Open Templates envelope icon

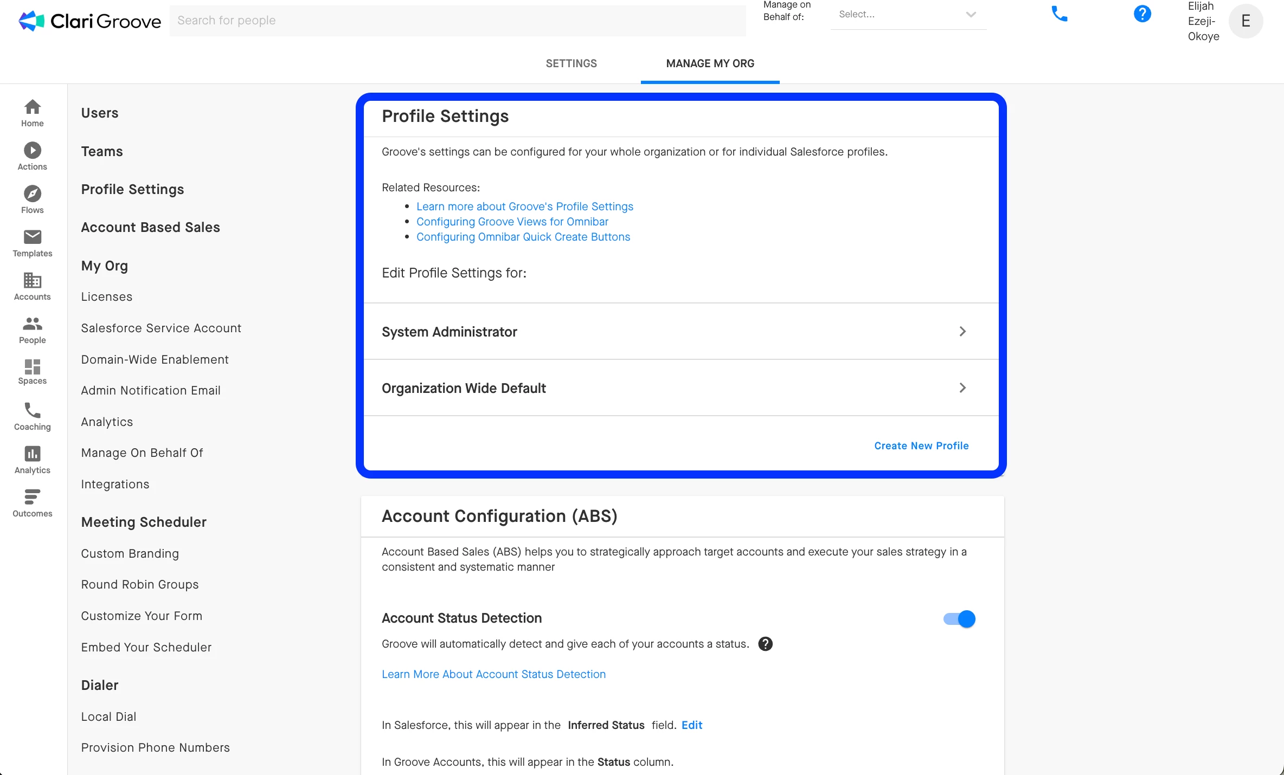click(x=33, y=243)
